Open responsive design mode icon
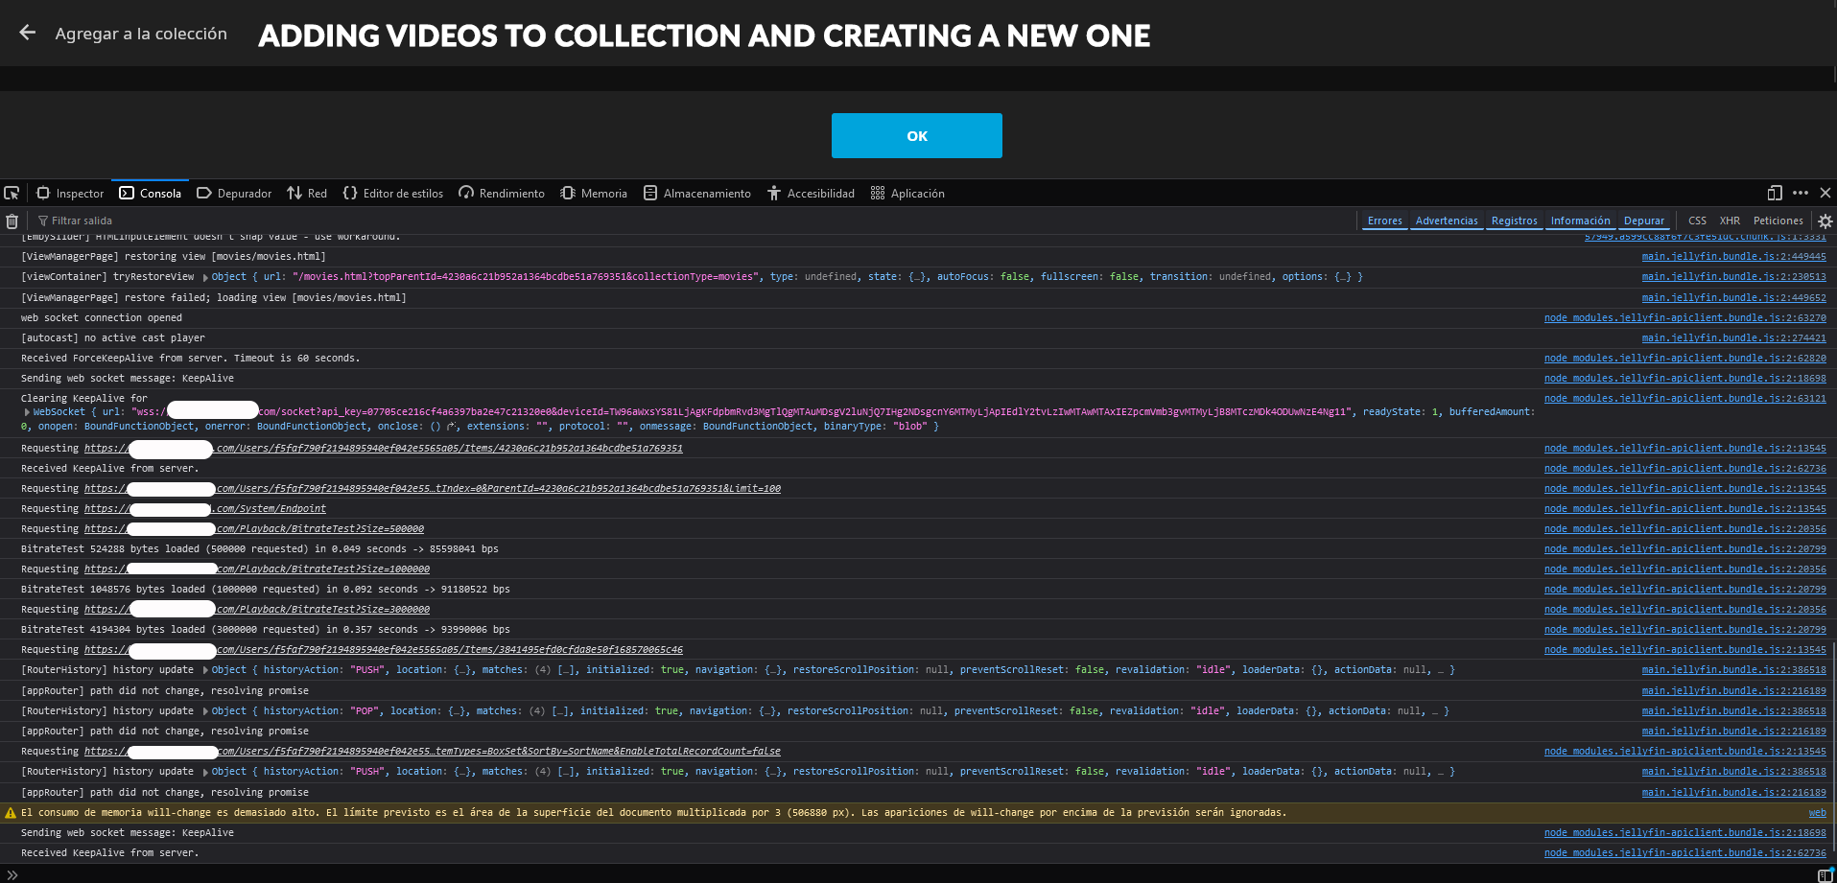 point(1774,193)
